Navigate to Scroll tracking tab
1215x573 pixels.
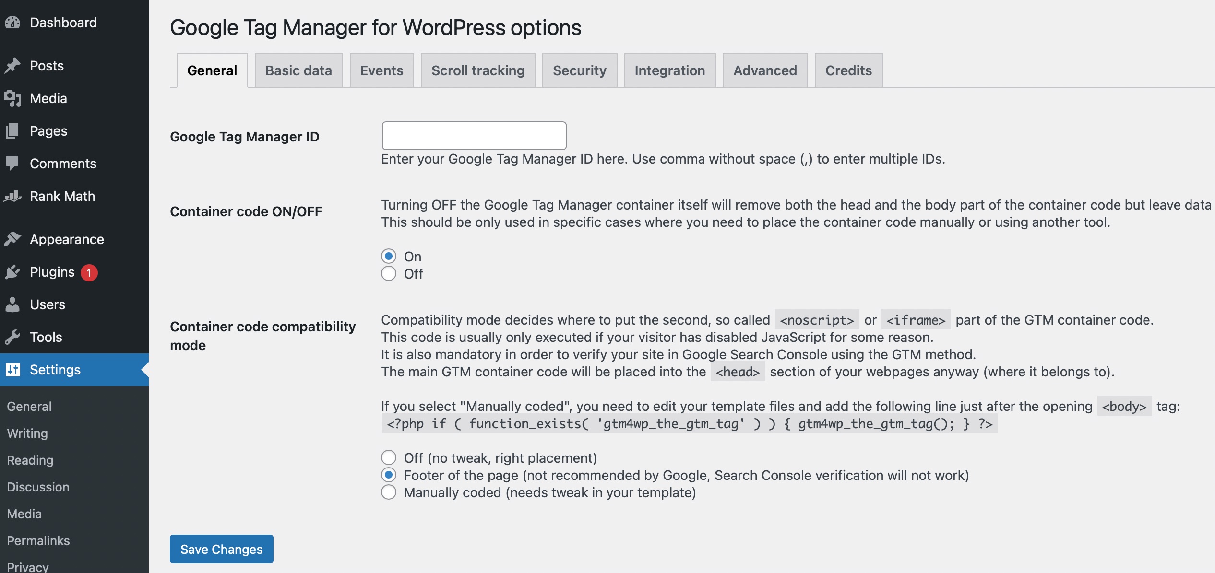click(x=478, y=70)
